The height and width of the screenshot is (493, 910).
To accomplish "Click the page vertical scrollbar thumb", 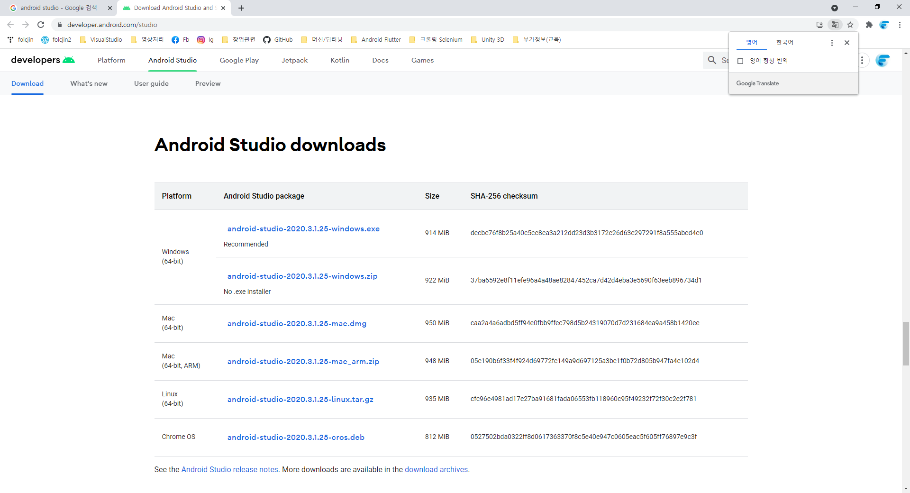I will (x=906, y=344).
